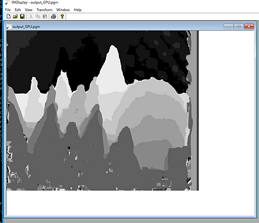259x223 pixels.
Task: Open the Help menu
Action: (x=78, y=10)
